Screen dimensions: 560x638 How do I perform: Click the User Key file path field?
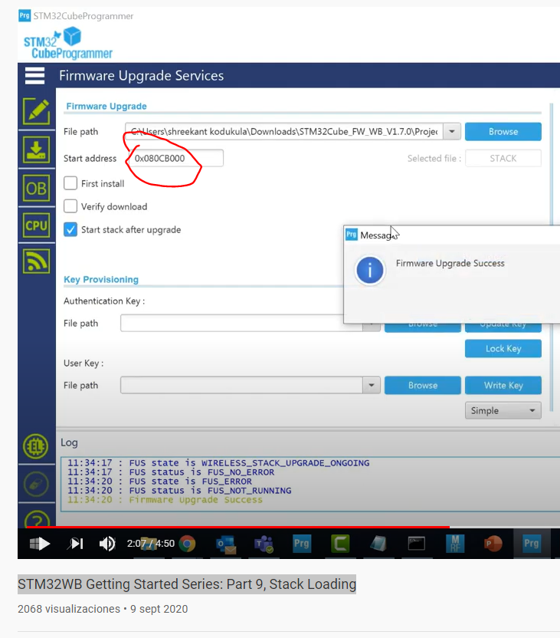pos(242,385)
